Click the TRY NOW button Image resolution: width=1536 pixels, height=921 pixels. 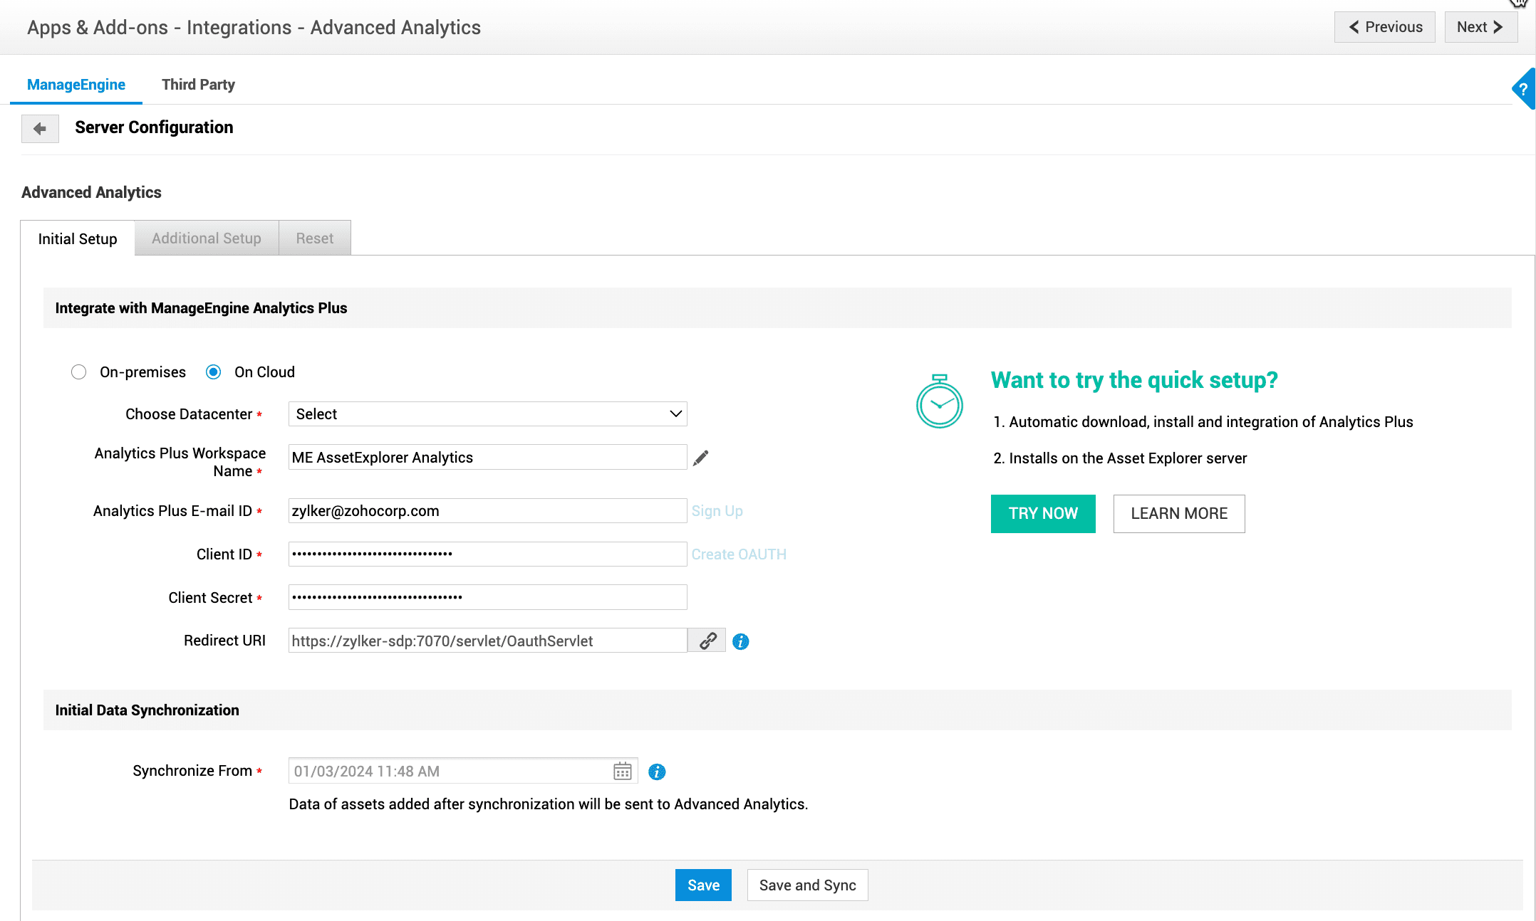click(1042, 513)
